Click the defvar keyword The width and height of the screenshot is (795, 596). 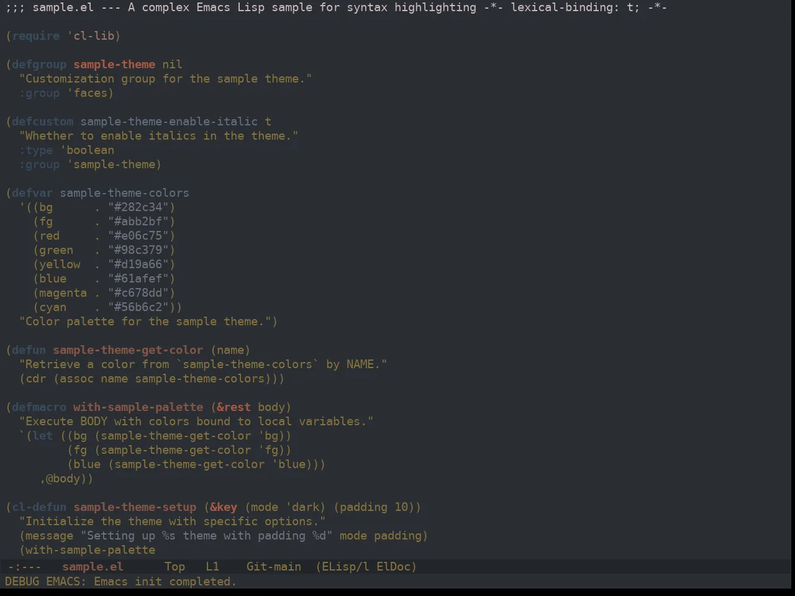[32, 192]
